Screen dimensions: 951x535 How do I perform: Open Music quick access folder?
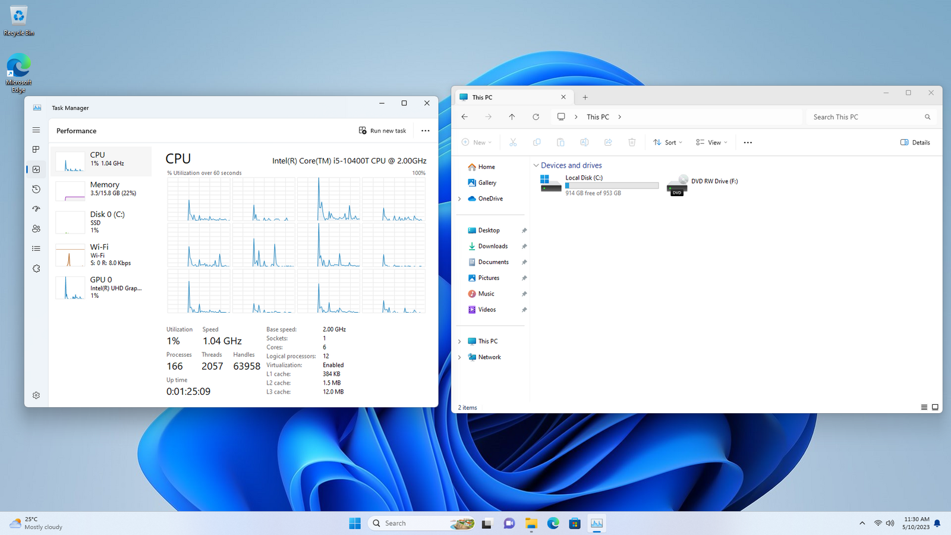pyautogui.click(x=481, y=294)
